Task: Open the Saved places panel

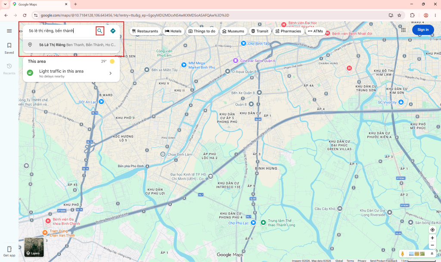Action: [9, 48]
